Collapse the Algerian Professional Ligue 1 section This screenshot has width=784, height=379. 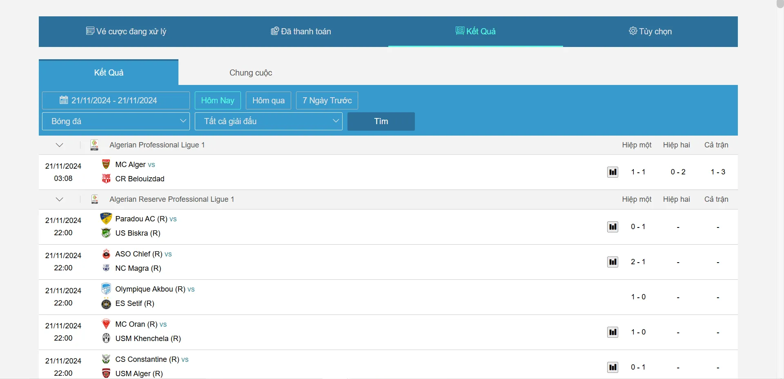60,145
